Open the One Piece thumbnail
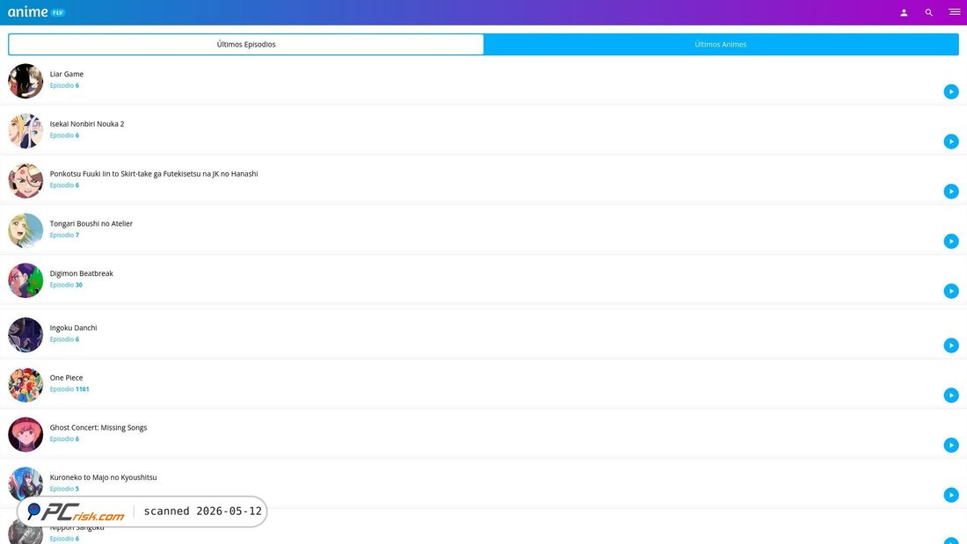The image size is (967, 544). click(x=25, y=385)
